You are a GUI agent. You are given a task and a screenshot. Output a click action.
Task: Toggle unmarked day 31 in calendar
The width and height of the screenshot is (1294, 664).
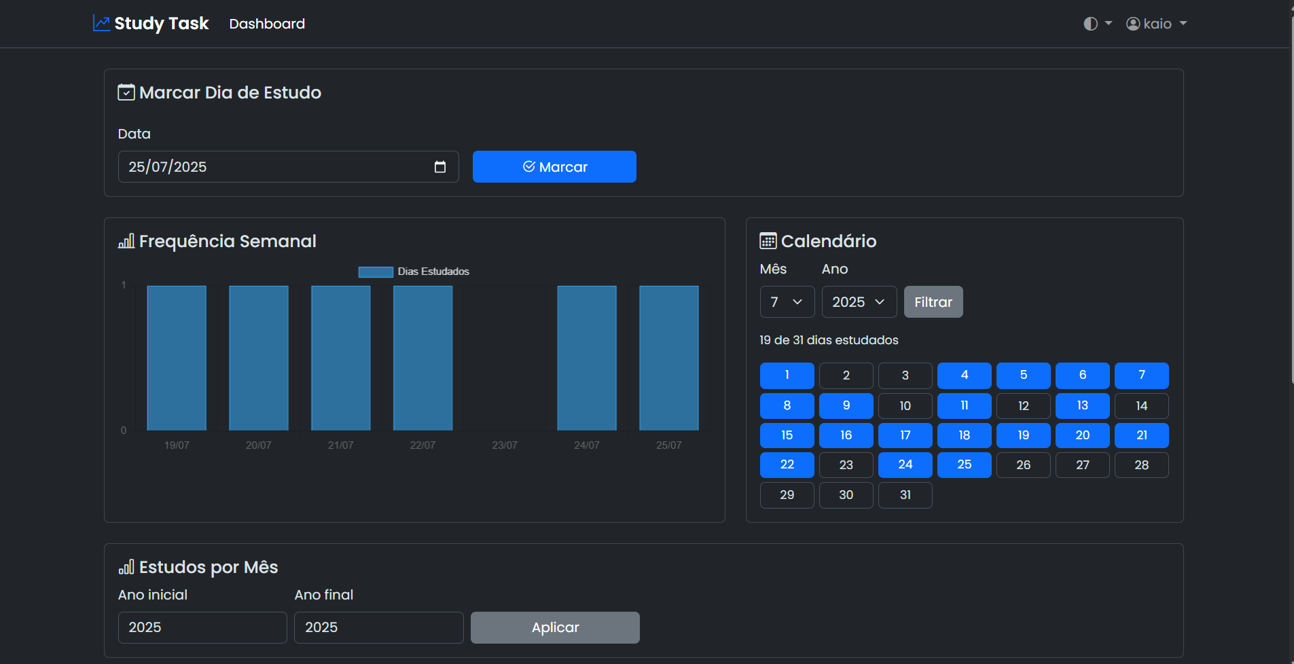[x=905, y=495]
